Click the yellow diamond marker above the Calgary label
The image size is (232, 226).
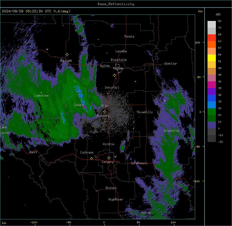(109, 158)
